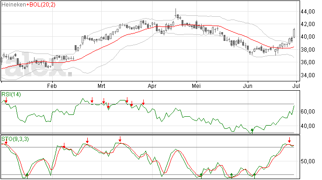This screenshot has width=322, height=180.
Task: Click the red +BOL(20;2) indicator label
Action: click(x=41, y=5)
